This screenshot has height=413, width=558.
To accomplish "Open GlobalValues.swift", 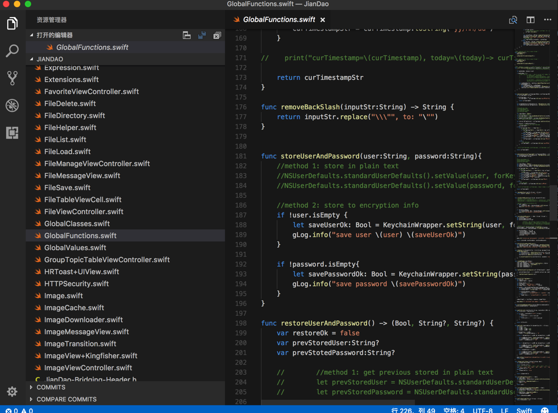I will coord(125,248).
